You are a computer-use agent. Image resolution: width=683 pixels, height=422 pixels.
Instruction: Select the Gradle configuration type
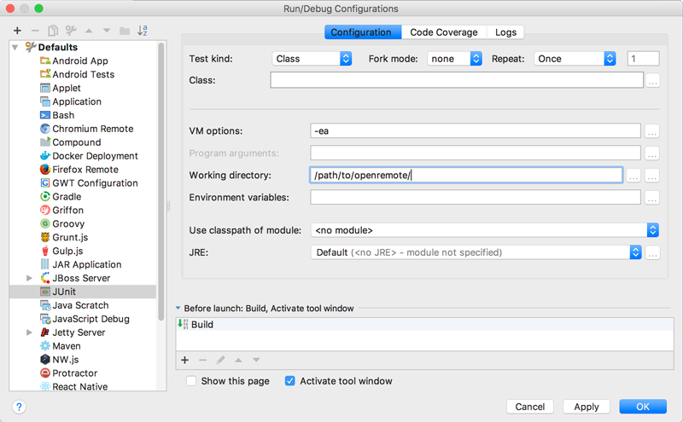coord(67,197)
